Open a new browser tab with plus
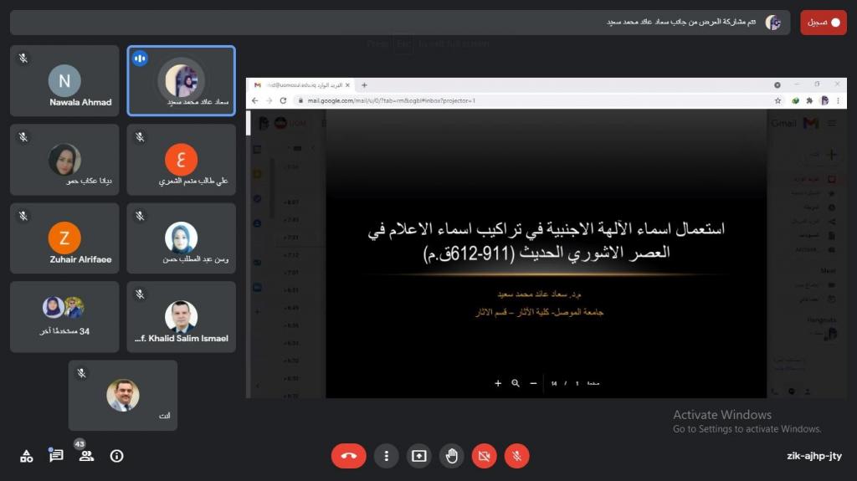 (x=364, y=85)
